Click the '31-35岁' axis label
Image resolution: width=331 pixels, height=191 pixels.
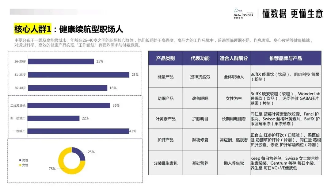(x=20, y=75)
